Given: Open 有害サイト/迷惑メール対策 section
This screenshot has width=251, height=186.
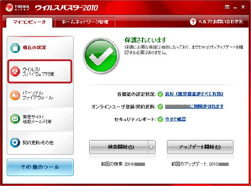Looking at the screenshot, I should click(40, 119).
